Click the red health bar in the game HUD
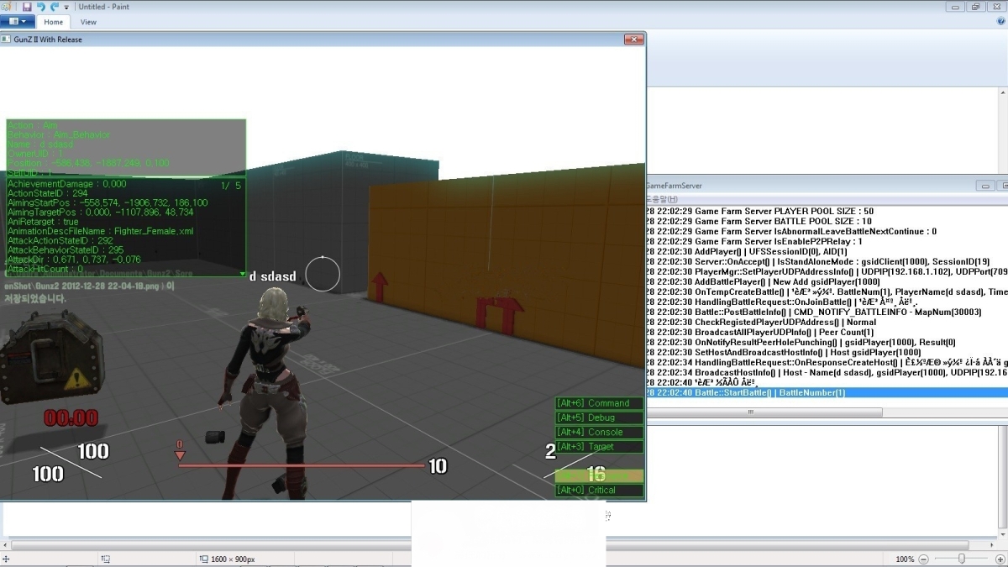 (x=301, y=465)
